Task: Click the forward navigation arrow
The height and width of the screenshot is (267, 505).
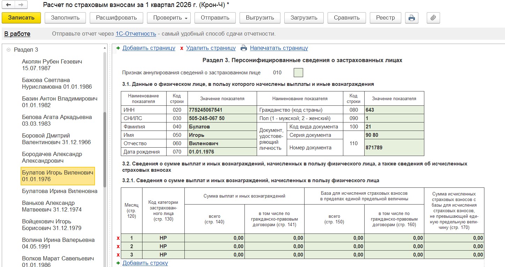Action: (21, 5)
